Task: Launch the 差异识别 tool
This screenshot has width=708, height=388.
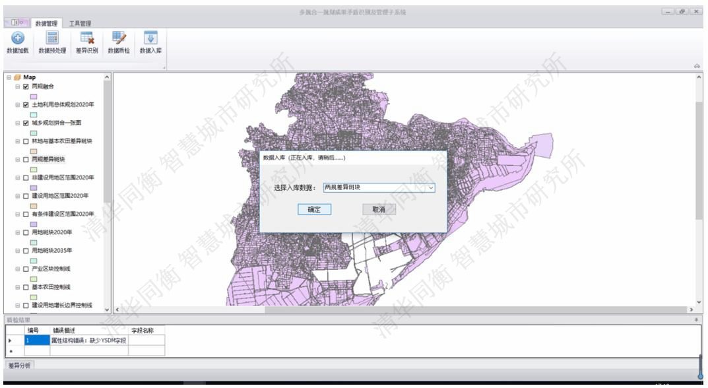Action: coord(86,42)
